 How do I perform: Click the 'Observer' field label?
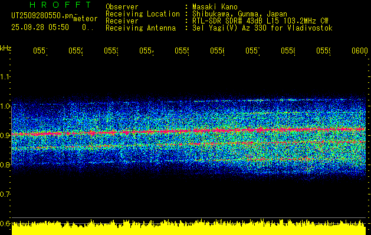tap(122, 6)
